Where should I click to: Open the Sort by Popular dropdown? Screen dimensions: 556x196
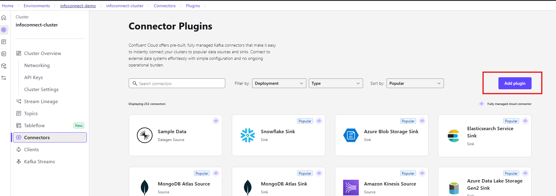click(415, 83)
